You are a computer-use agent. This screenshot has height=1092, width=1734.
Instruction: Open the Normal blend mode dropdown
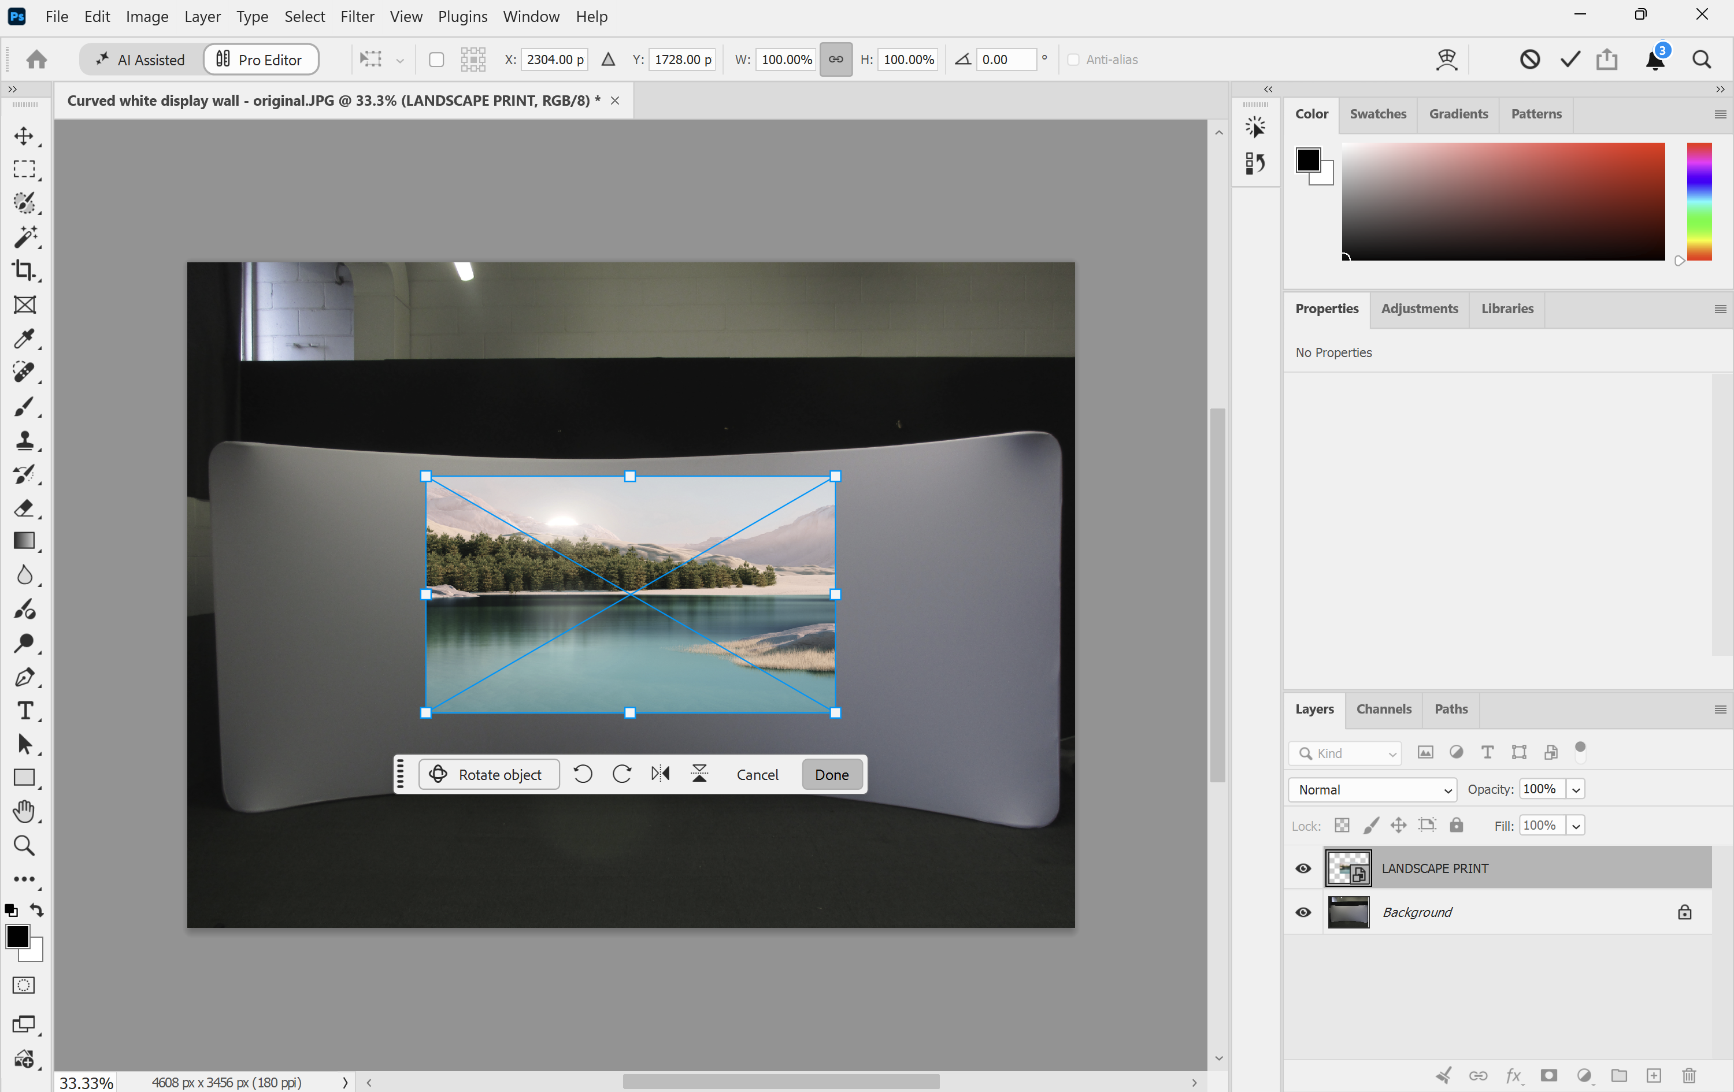click(x=1373, y=790)
